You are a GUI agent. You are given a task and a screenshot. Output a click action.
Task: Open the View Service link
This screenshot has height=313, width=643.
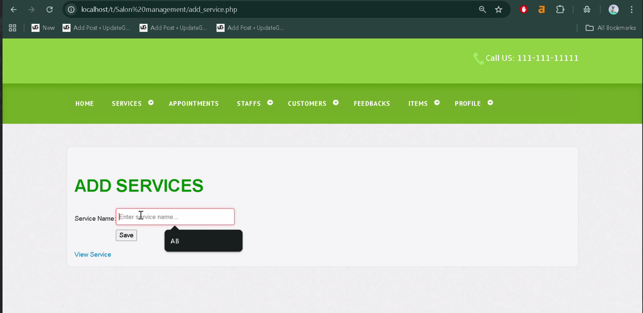click(x=93, y=255)
